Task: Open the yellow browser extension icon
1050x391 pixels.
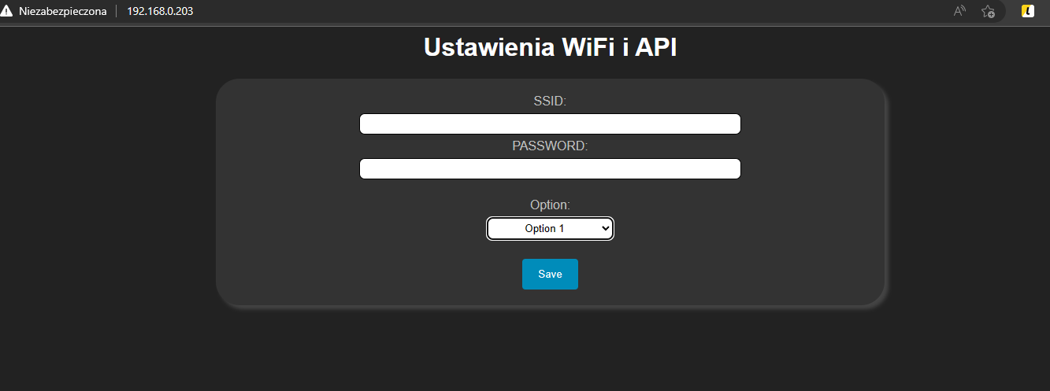Action: [1028, 11]
